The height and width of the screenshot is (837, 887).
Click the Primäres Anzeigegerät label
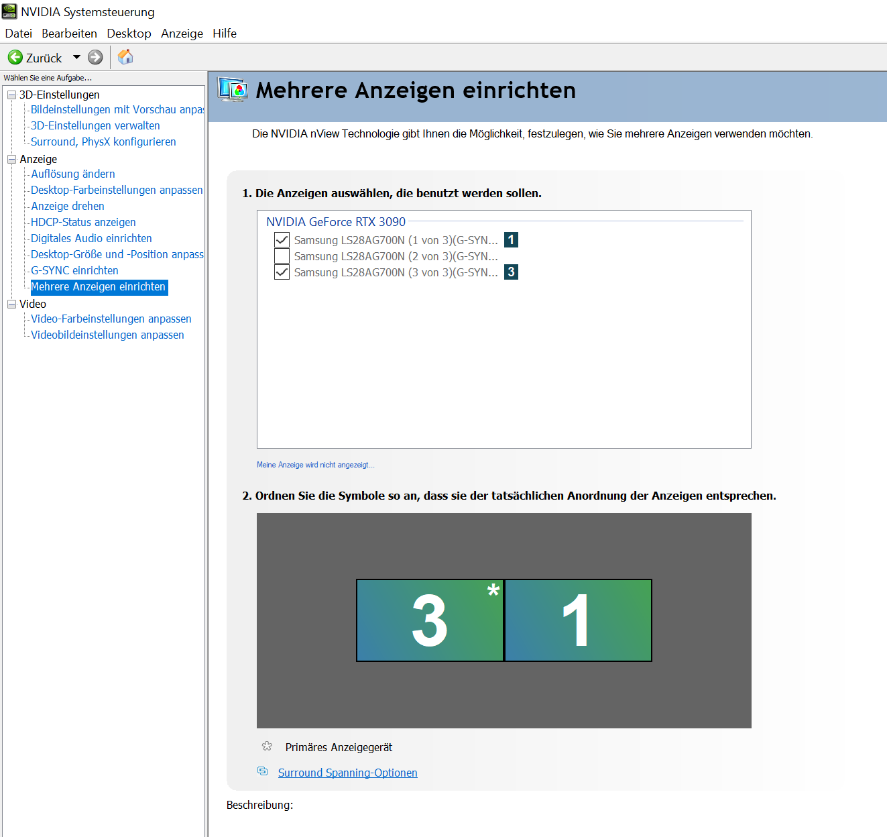coord(339,747)
